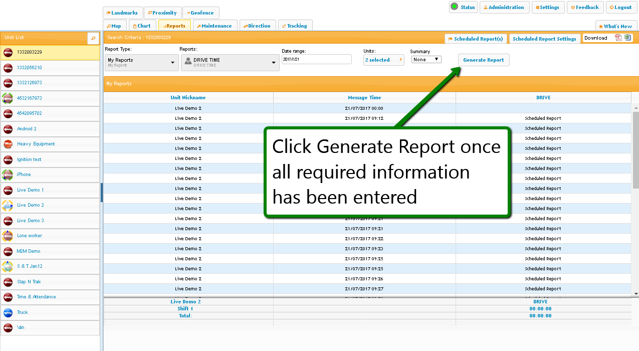Click the Live Demo 2 unit icon
The width and height of the screenshot is (639, 351).
pyautogui.click(x=8, y=205)
